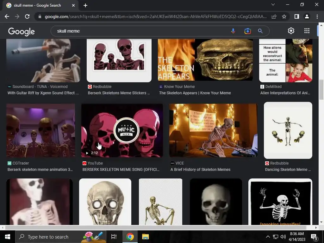The height and width of the screenshot is (243, 324).
Task: Open skeleton at laptop VICE image
Action: point(213,130)
